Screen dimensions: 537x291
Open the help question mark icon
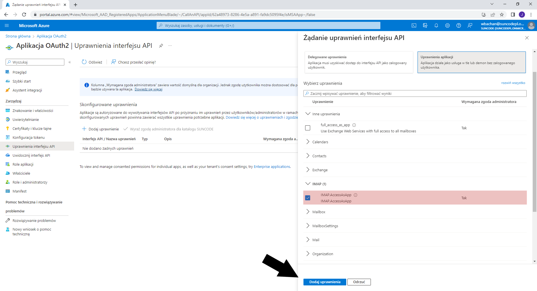(459, 25)
